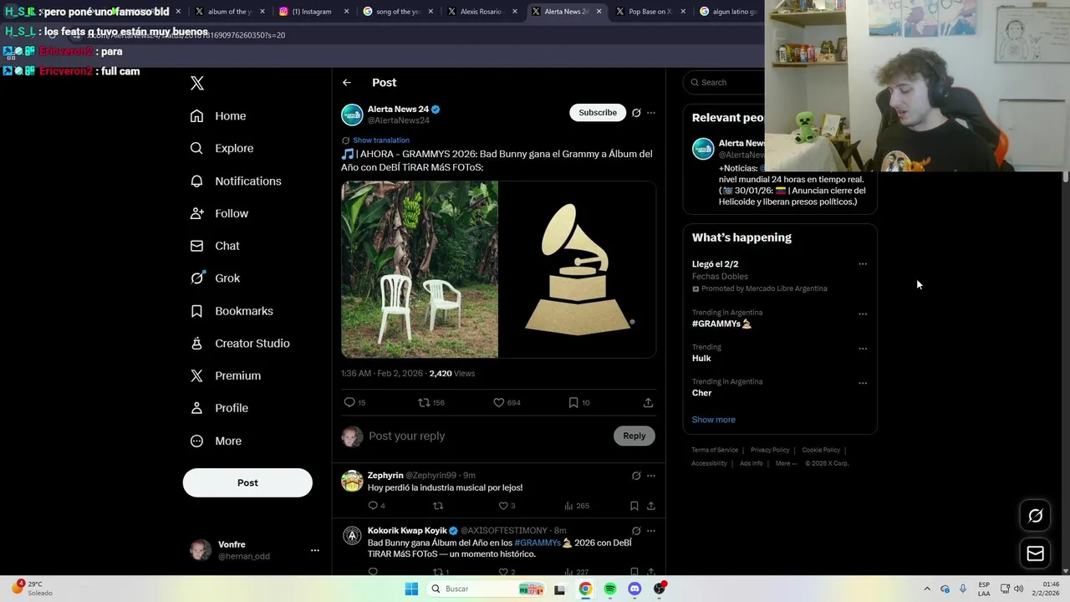
Task: Switch to the song of the year tab
Action: click(x=397, y=12)
